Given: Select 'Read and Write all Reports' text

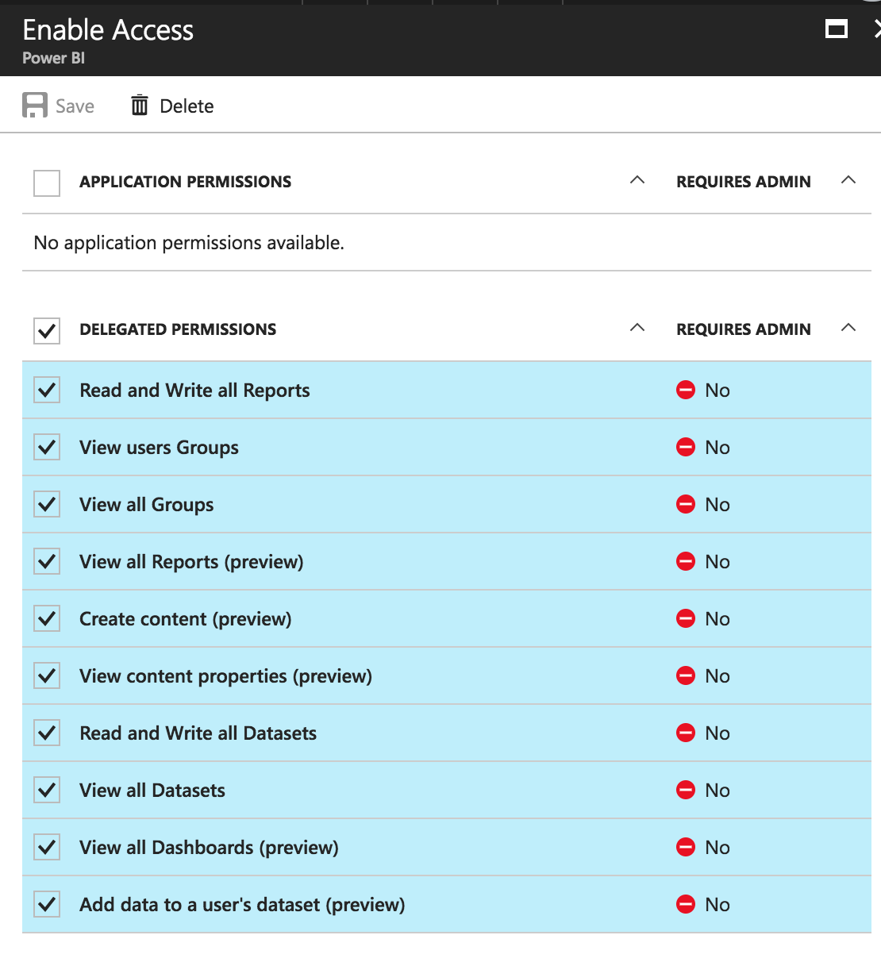Looking at the screenshot, I should click(x=194, y=391).
